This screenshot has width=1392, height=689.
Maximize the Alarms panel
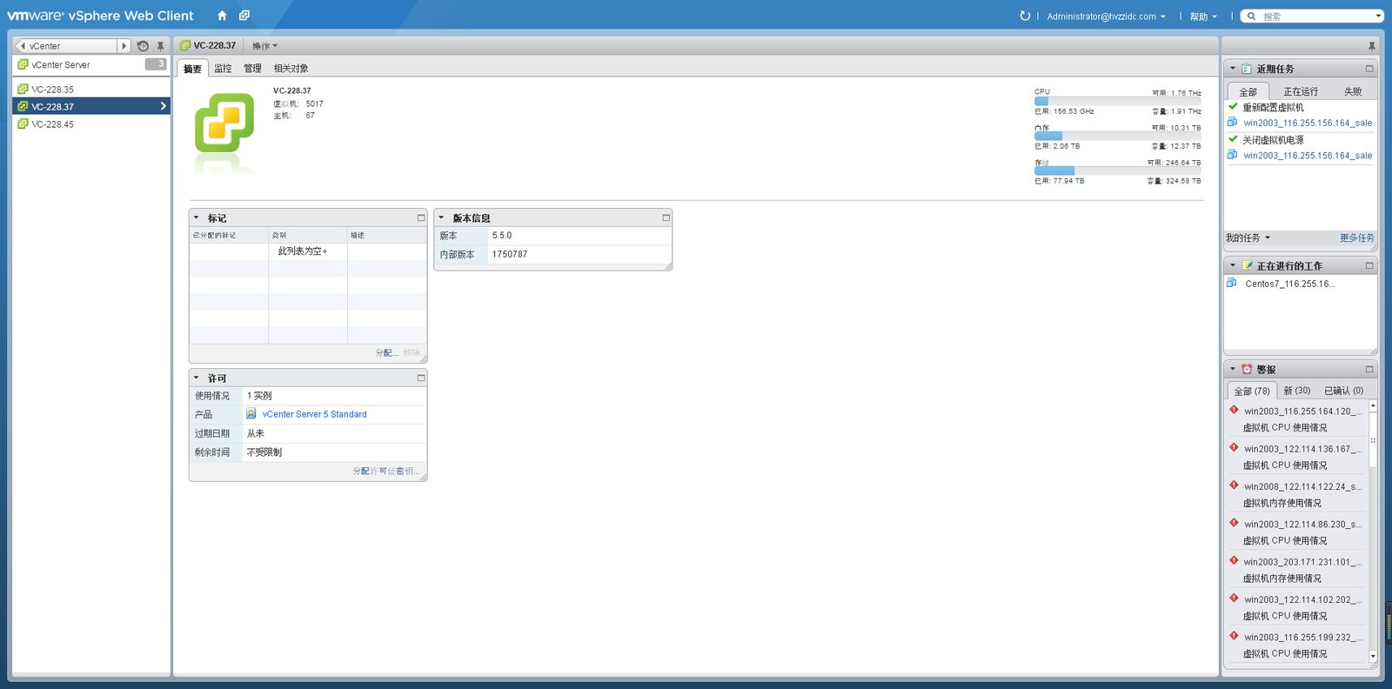pyautogui.click(x=1369, y=369)
